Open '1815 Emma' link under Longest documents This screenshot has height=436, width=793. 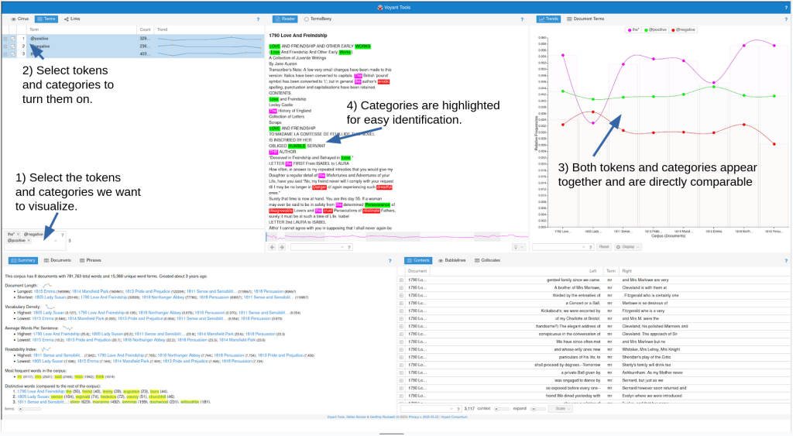pyautogui.click(x=44, y=291)
